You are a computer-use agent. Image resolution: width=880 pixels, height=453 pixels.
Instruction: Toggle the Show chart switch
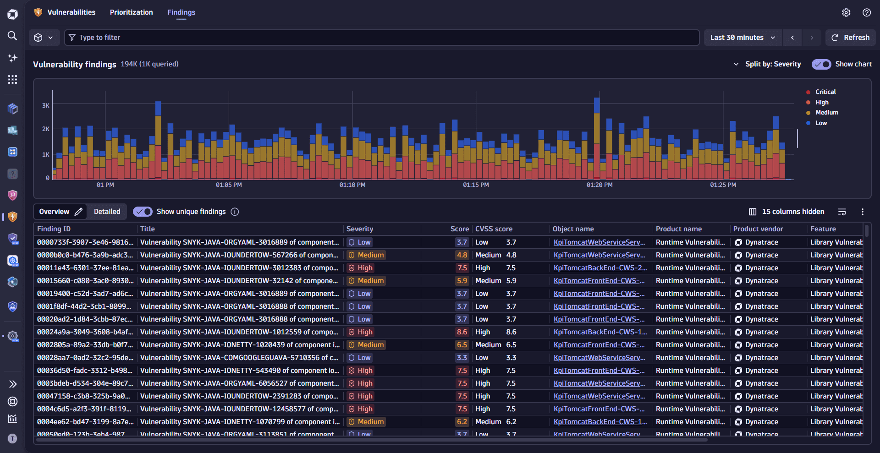tap(821, 64)
